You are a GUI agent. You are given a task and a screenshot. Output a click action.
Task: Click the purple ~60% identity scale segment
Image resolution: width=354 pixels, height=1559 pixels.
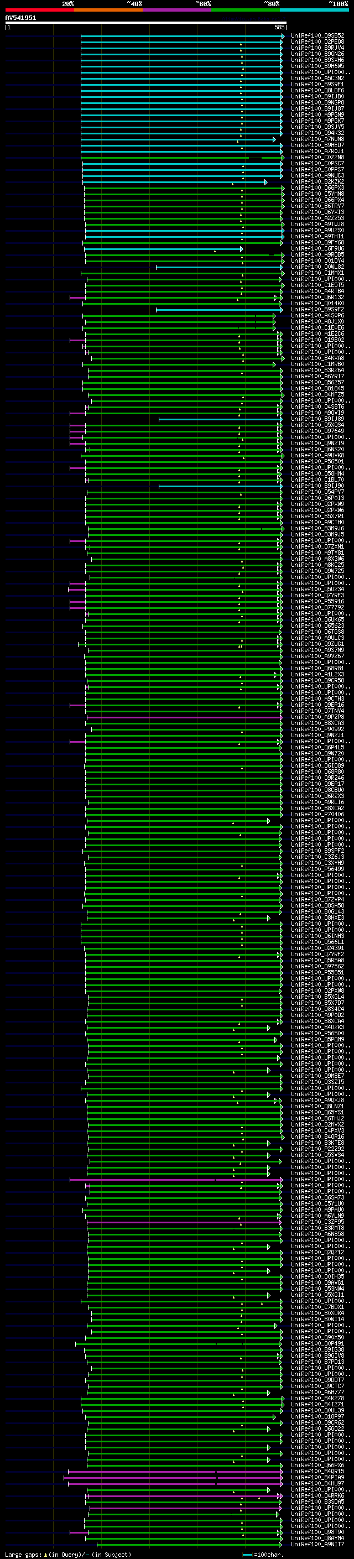(x=178, y=10)
